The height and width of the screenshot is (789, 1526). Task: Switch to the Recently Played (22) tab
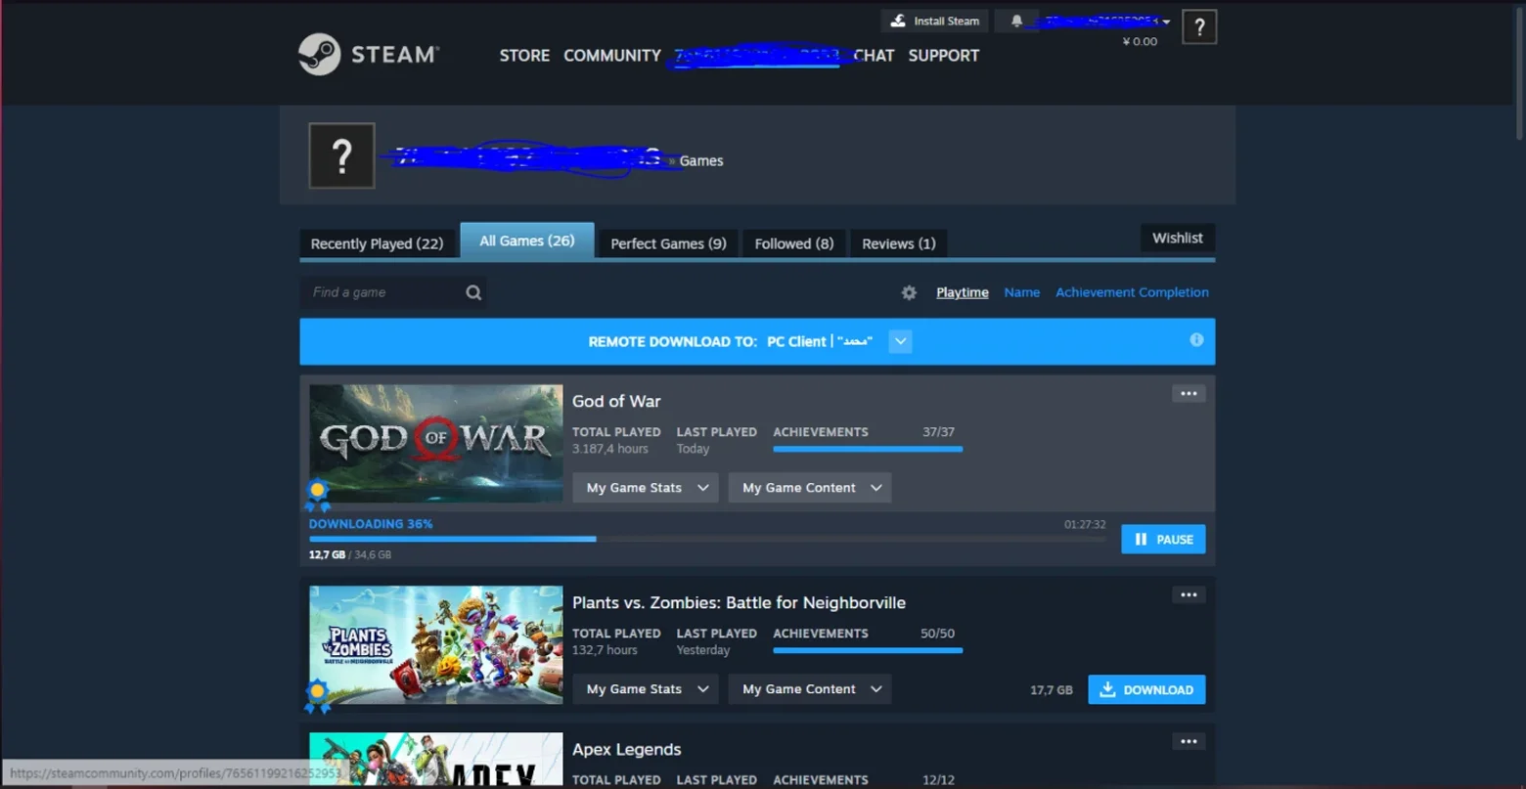pyautogui.click(x=377, y=243)
